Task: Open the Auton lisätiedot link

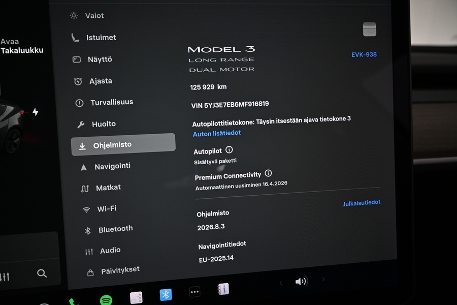Action: tap(217, 133)
